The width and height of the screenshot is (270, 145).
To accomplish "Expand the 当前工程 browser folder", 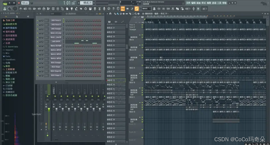I will 10,20.
